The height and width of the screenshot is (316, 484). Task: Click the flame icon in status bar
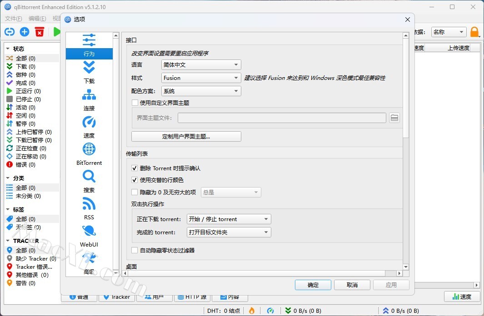tap(252, 311)
